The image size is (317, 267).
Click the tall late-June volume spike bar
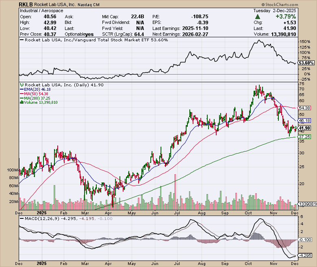point(175,192)
